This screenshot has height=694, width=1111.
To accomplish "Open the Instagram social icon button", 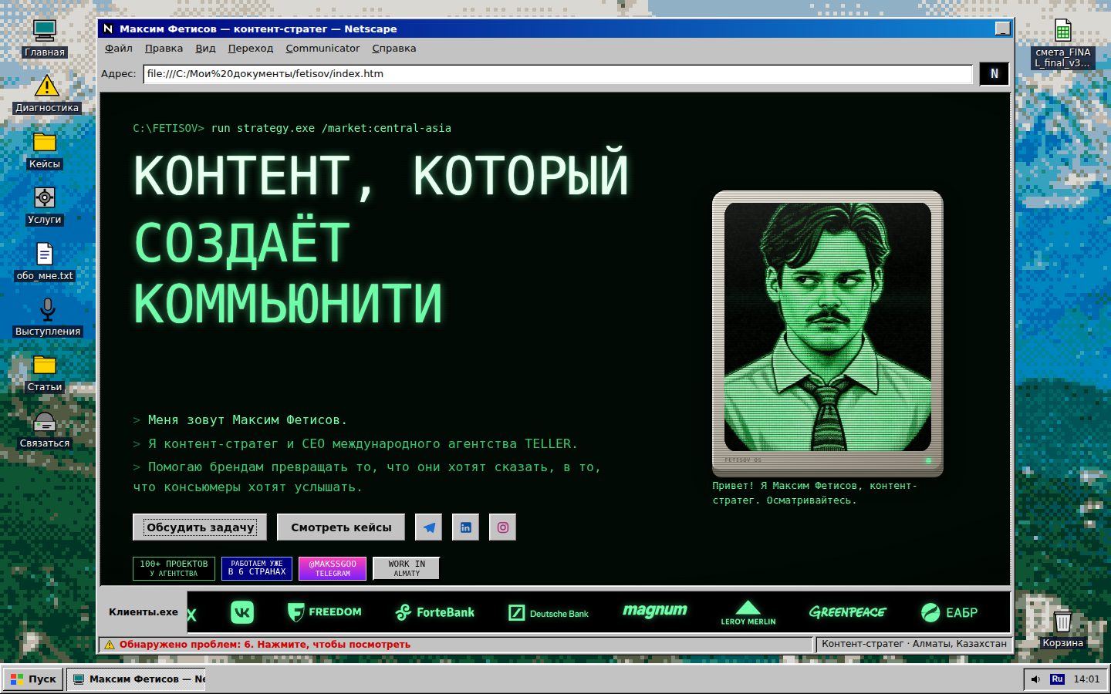I will point(503,527).
